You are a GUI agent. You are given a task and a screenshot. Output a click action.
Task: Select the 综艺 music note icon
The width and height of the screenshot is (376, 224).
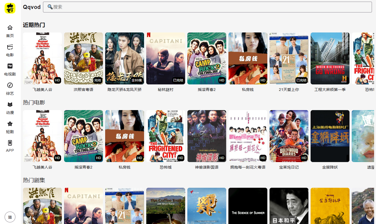coord(10,85)
